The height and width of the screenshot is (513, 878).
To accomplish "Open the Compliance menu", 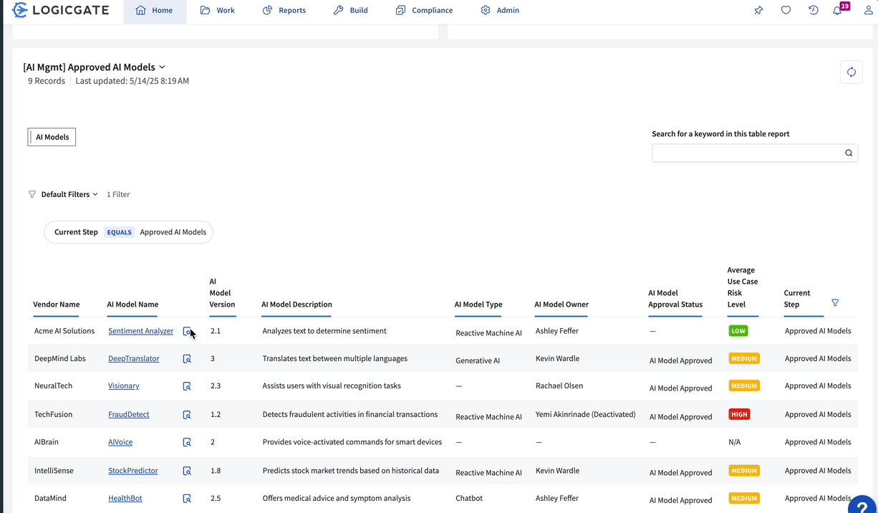I will pyautogui.click(x=424, y=11).
